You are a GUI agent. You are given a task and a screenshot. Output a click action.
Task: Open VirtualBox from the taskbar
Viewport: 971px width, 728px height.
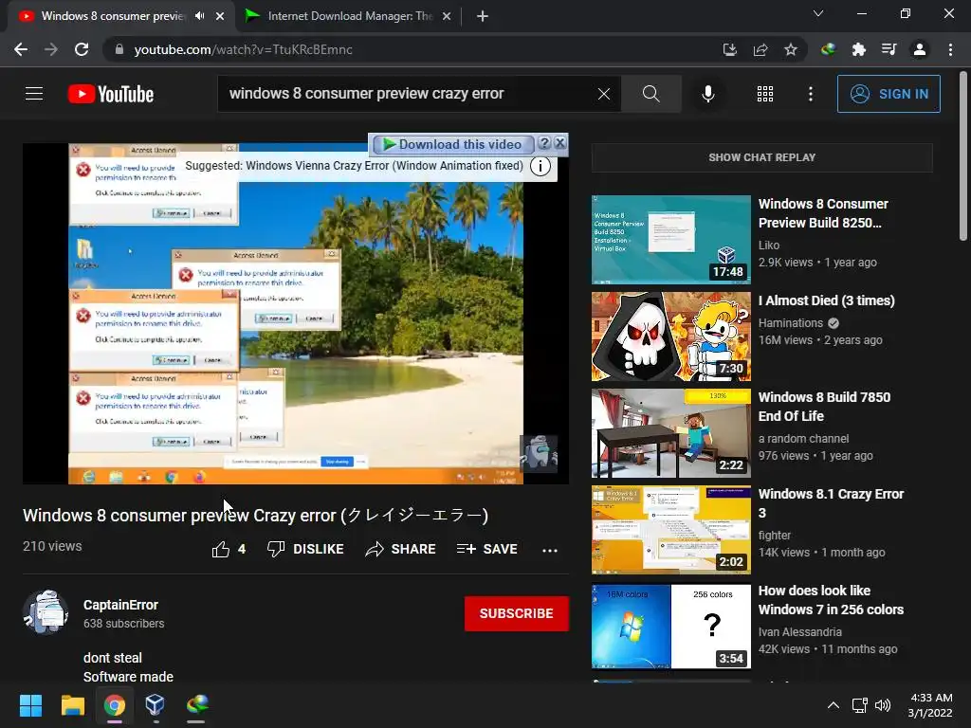tap(155, 705)
